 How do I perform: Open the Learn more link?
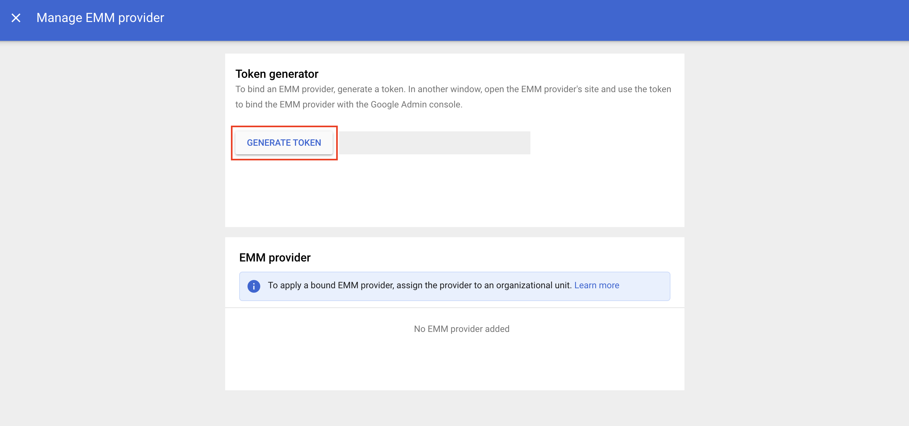click(597, 285)
